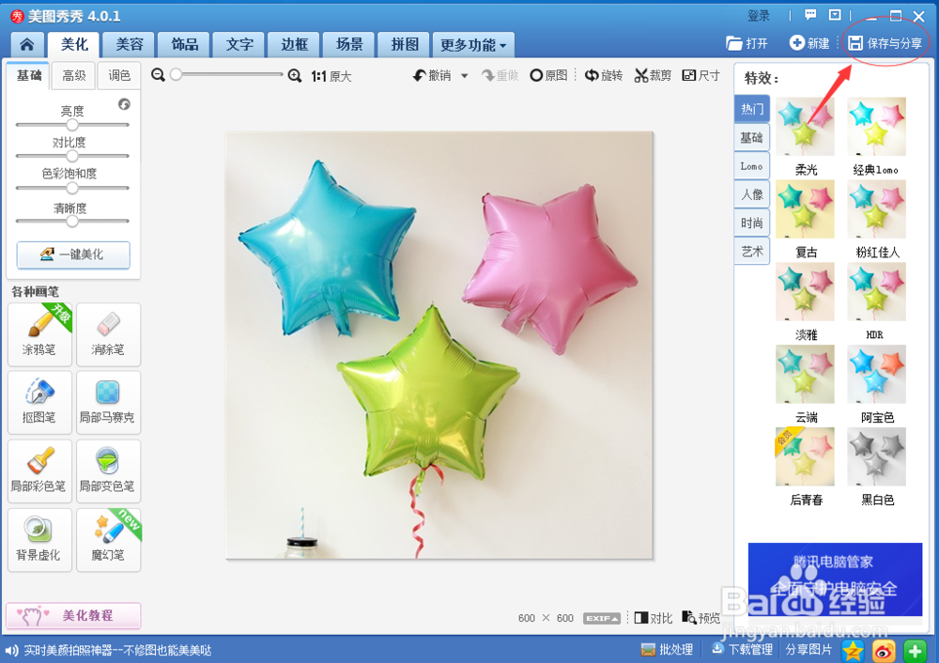Click 登录 login link
The image size is (939, 663).
(759, 16)
